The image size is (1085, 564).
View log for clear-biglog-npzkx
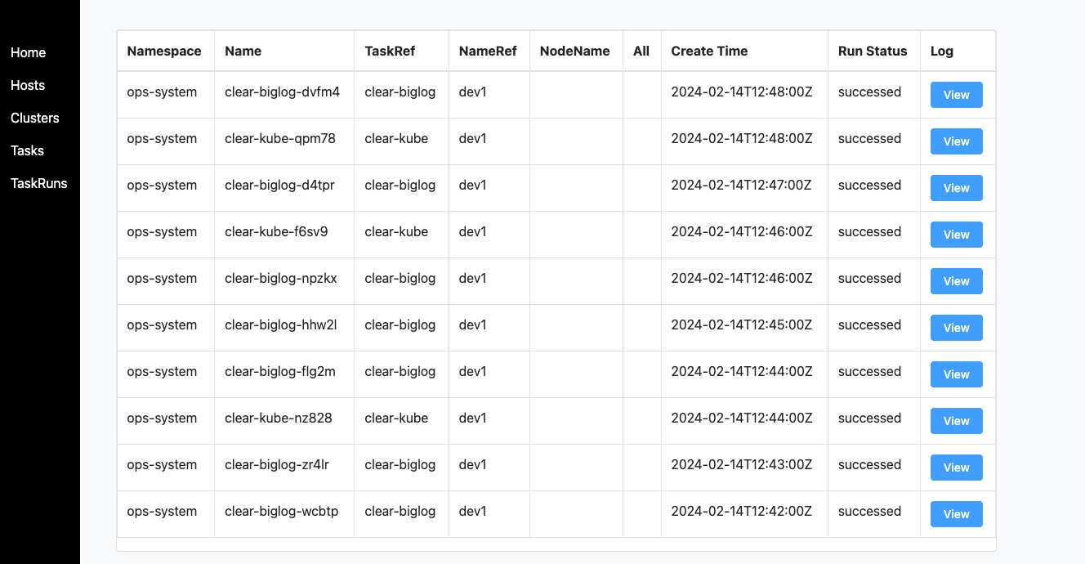(957, 281)
